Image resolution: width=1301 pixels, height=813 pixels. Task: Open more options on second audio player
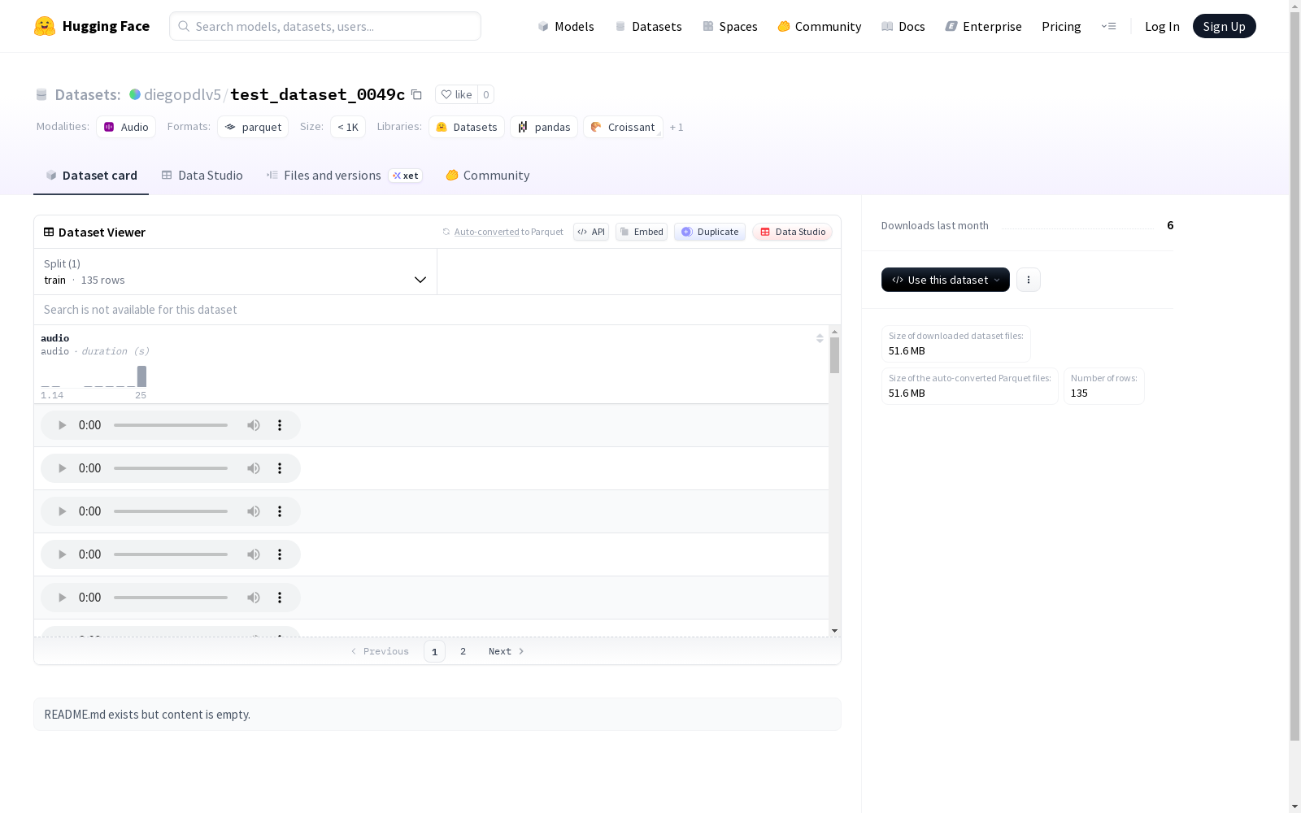pos(280,468)
